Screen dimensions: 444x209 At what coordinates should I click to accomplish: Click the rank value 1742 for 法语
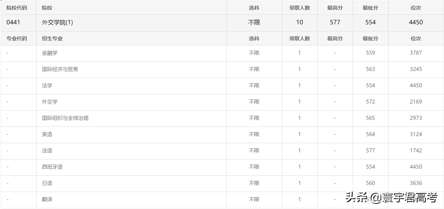(416, 151)
